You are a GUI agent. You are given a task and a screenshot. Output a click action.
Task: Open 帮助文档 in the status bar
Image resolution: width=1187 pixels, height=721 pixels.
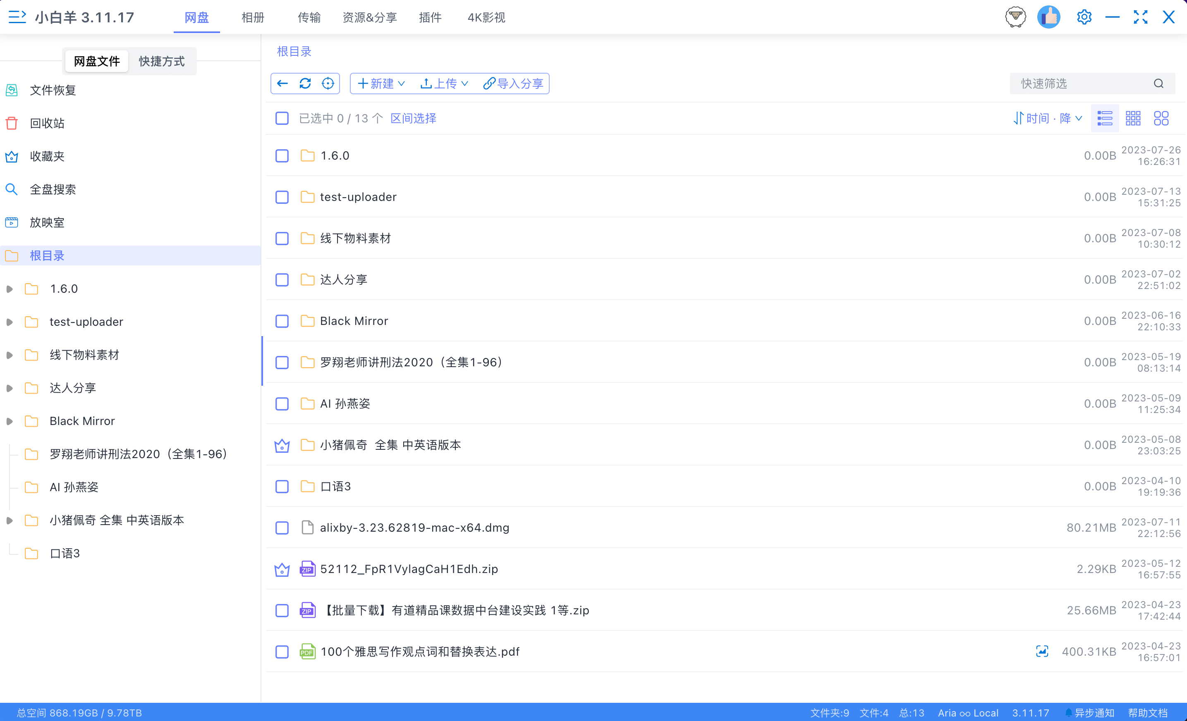pyautogui.click(x=1147, y=712)
